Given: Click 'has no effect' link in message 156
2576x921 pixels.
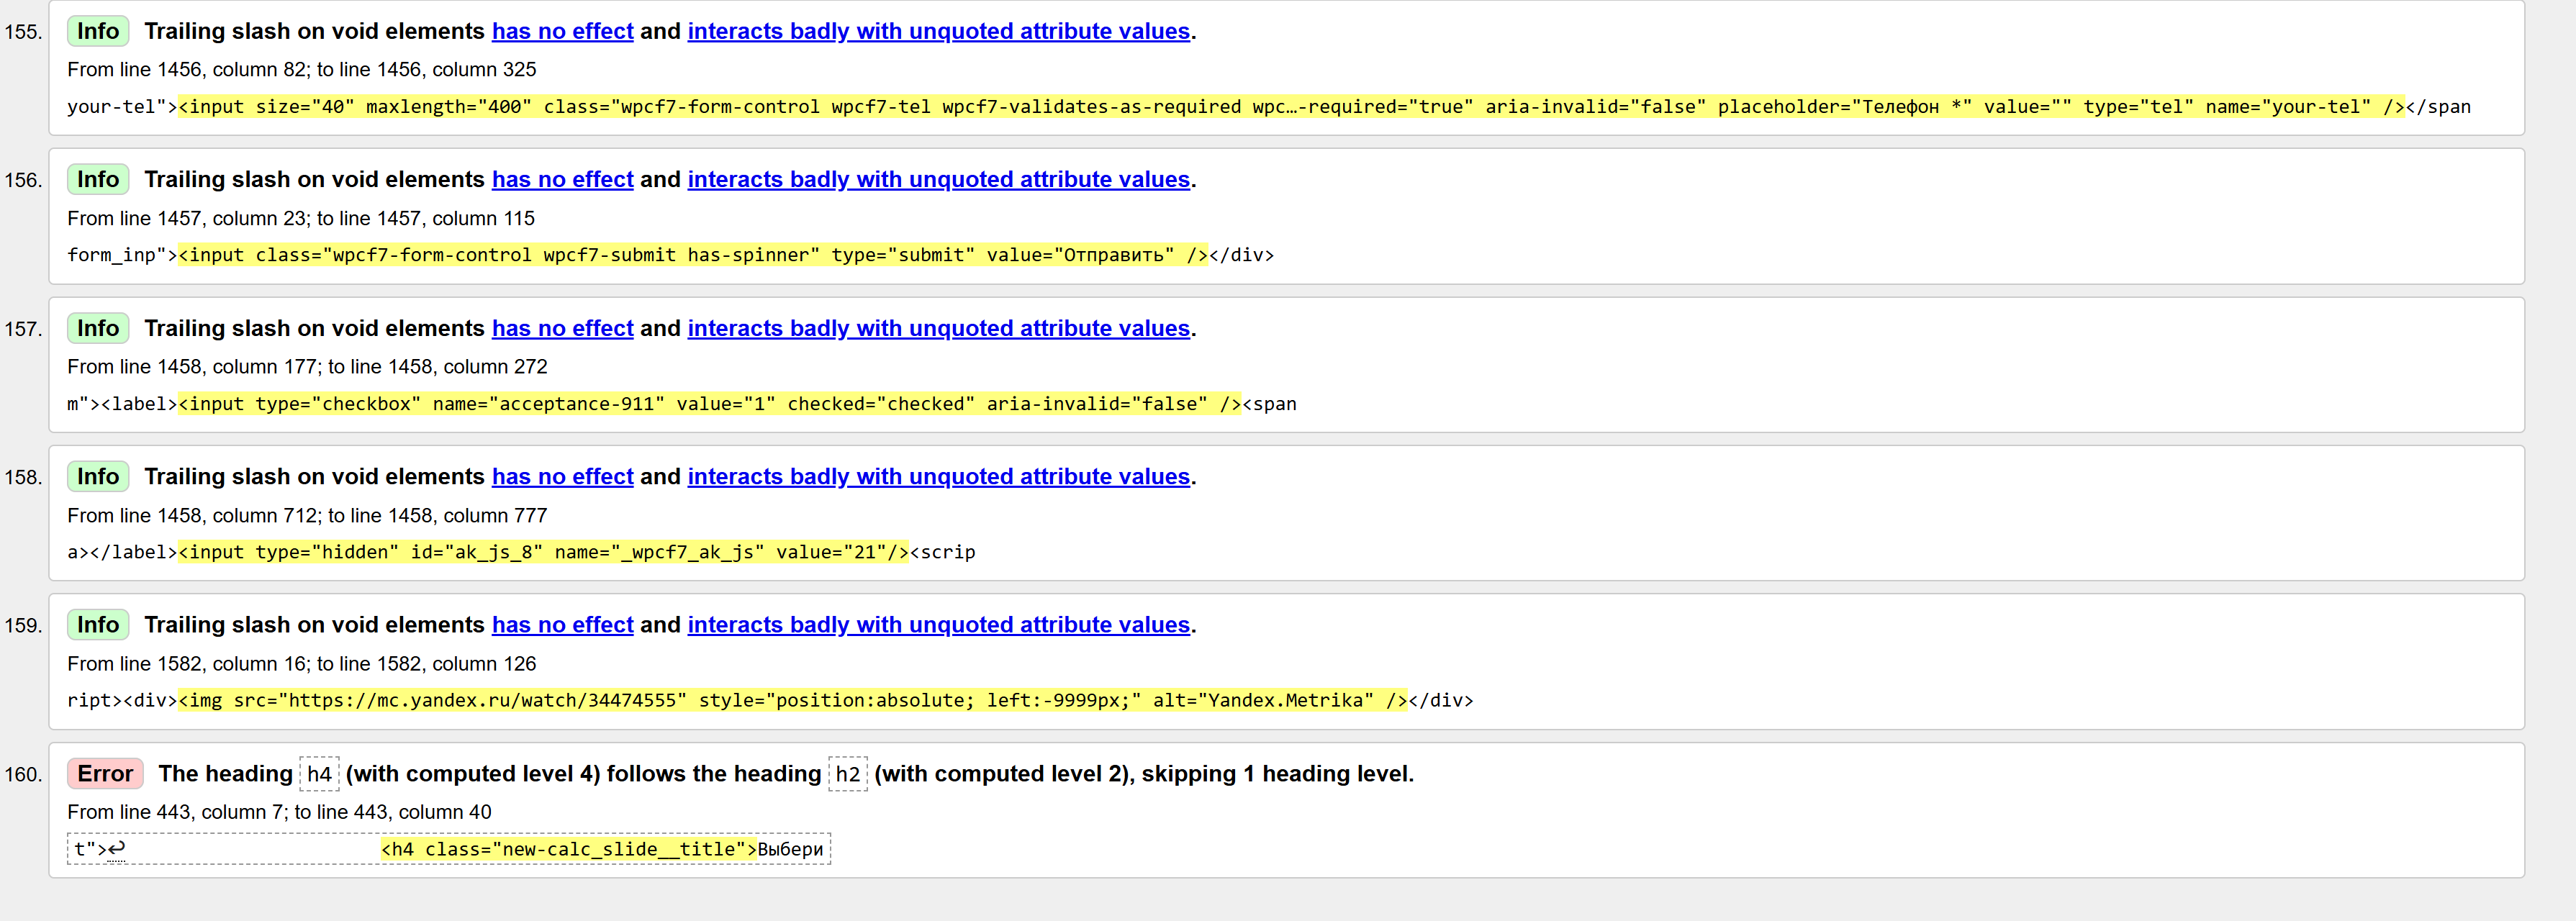Looking at the screenshot, I should (x=562, y=179).
